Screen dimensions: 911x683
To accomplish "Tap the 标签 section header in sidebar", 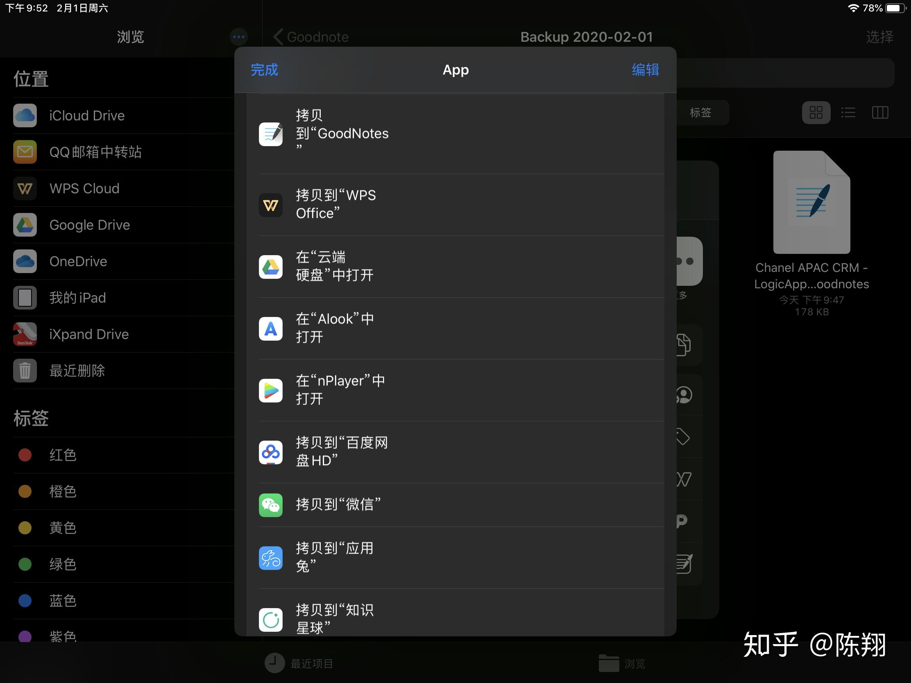I will [31, 418].
